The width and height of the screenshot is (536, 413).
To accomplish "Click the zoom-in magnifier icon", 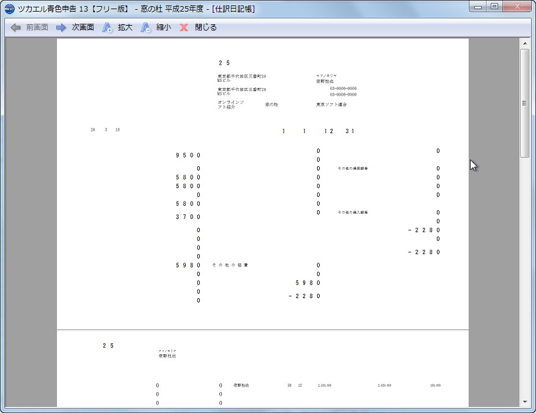I will [108, 27].
